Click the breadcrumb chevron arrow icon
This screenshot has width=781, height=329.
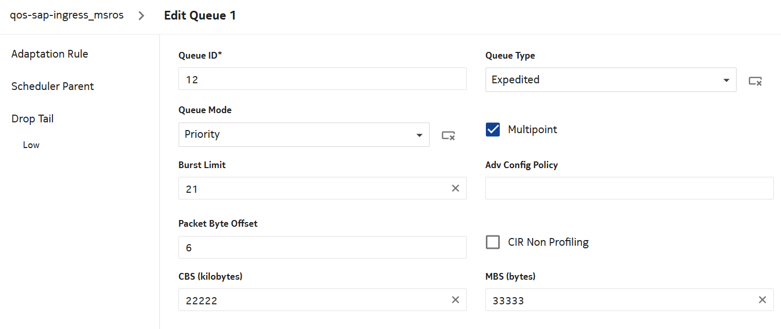coord(142,16)
